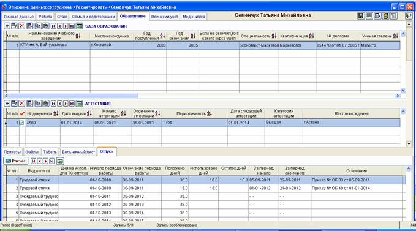
Task: Open the Стаж tab
Action: click(62, 17)
